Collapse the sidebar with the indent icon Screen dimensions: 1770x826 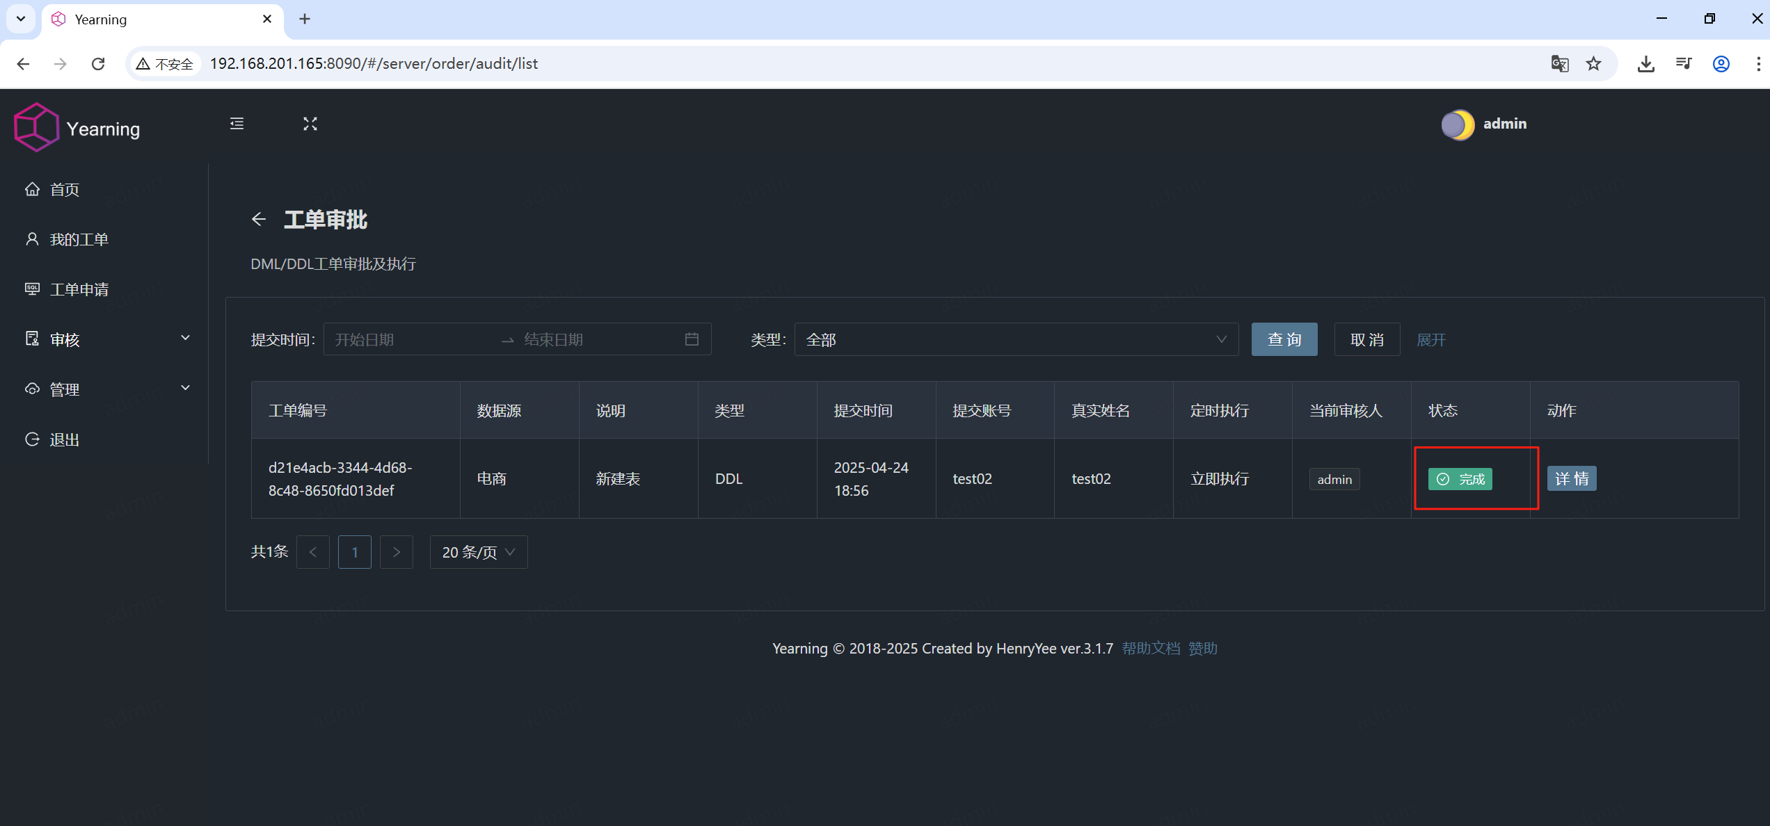[x=236, y=124]
